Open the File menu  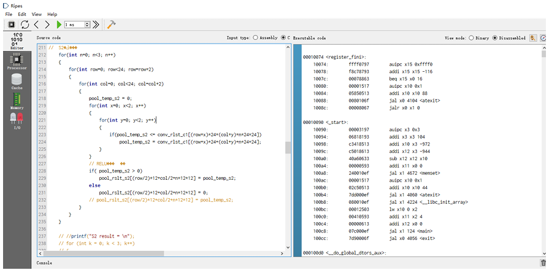coord(9,13)
